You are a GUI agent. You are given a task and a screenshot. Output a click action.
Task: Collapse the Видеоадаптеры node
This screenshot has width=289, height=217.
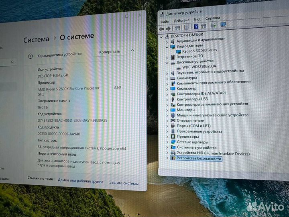167,46
